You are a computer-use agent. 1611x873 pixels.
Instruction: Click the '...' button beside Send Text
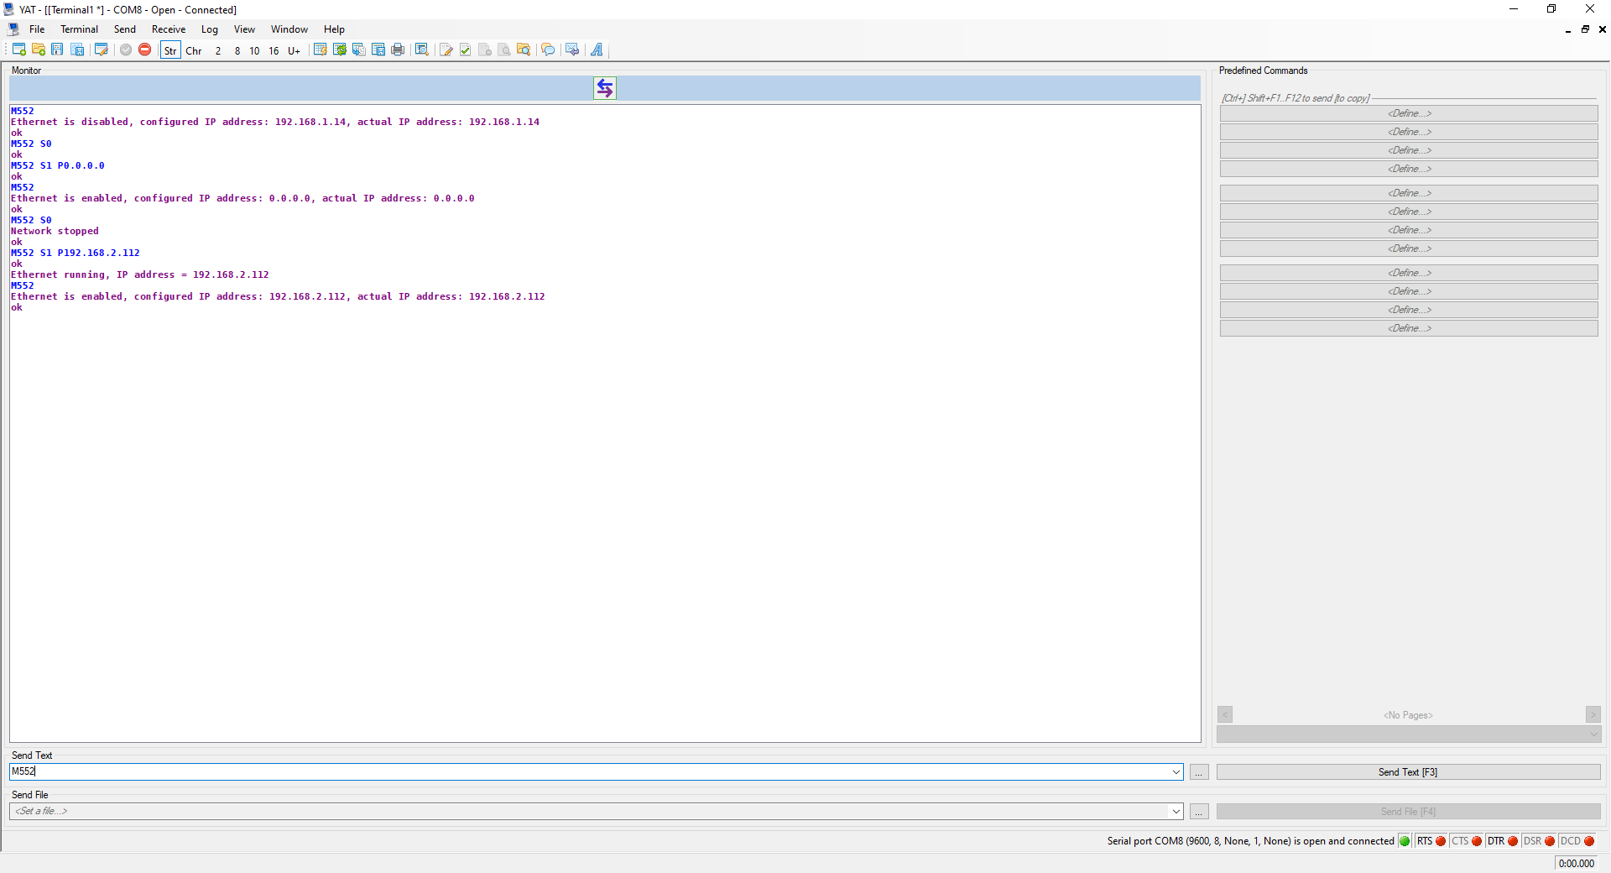1199,772
